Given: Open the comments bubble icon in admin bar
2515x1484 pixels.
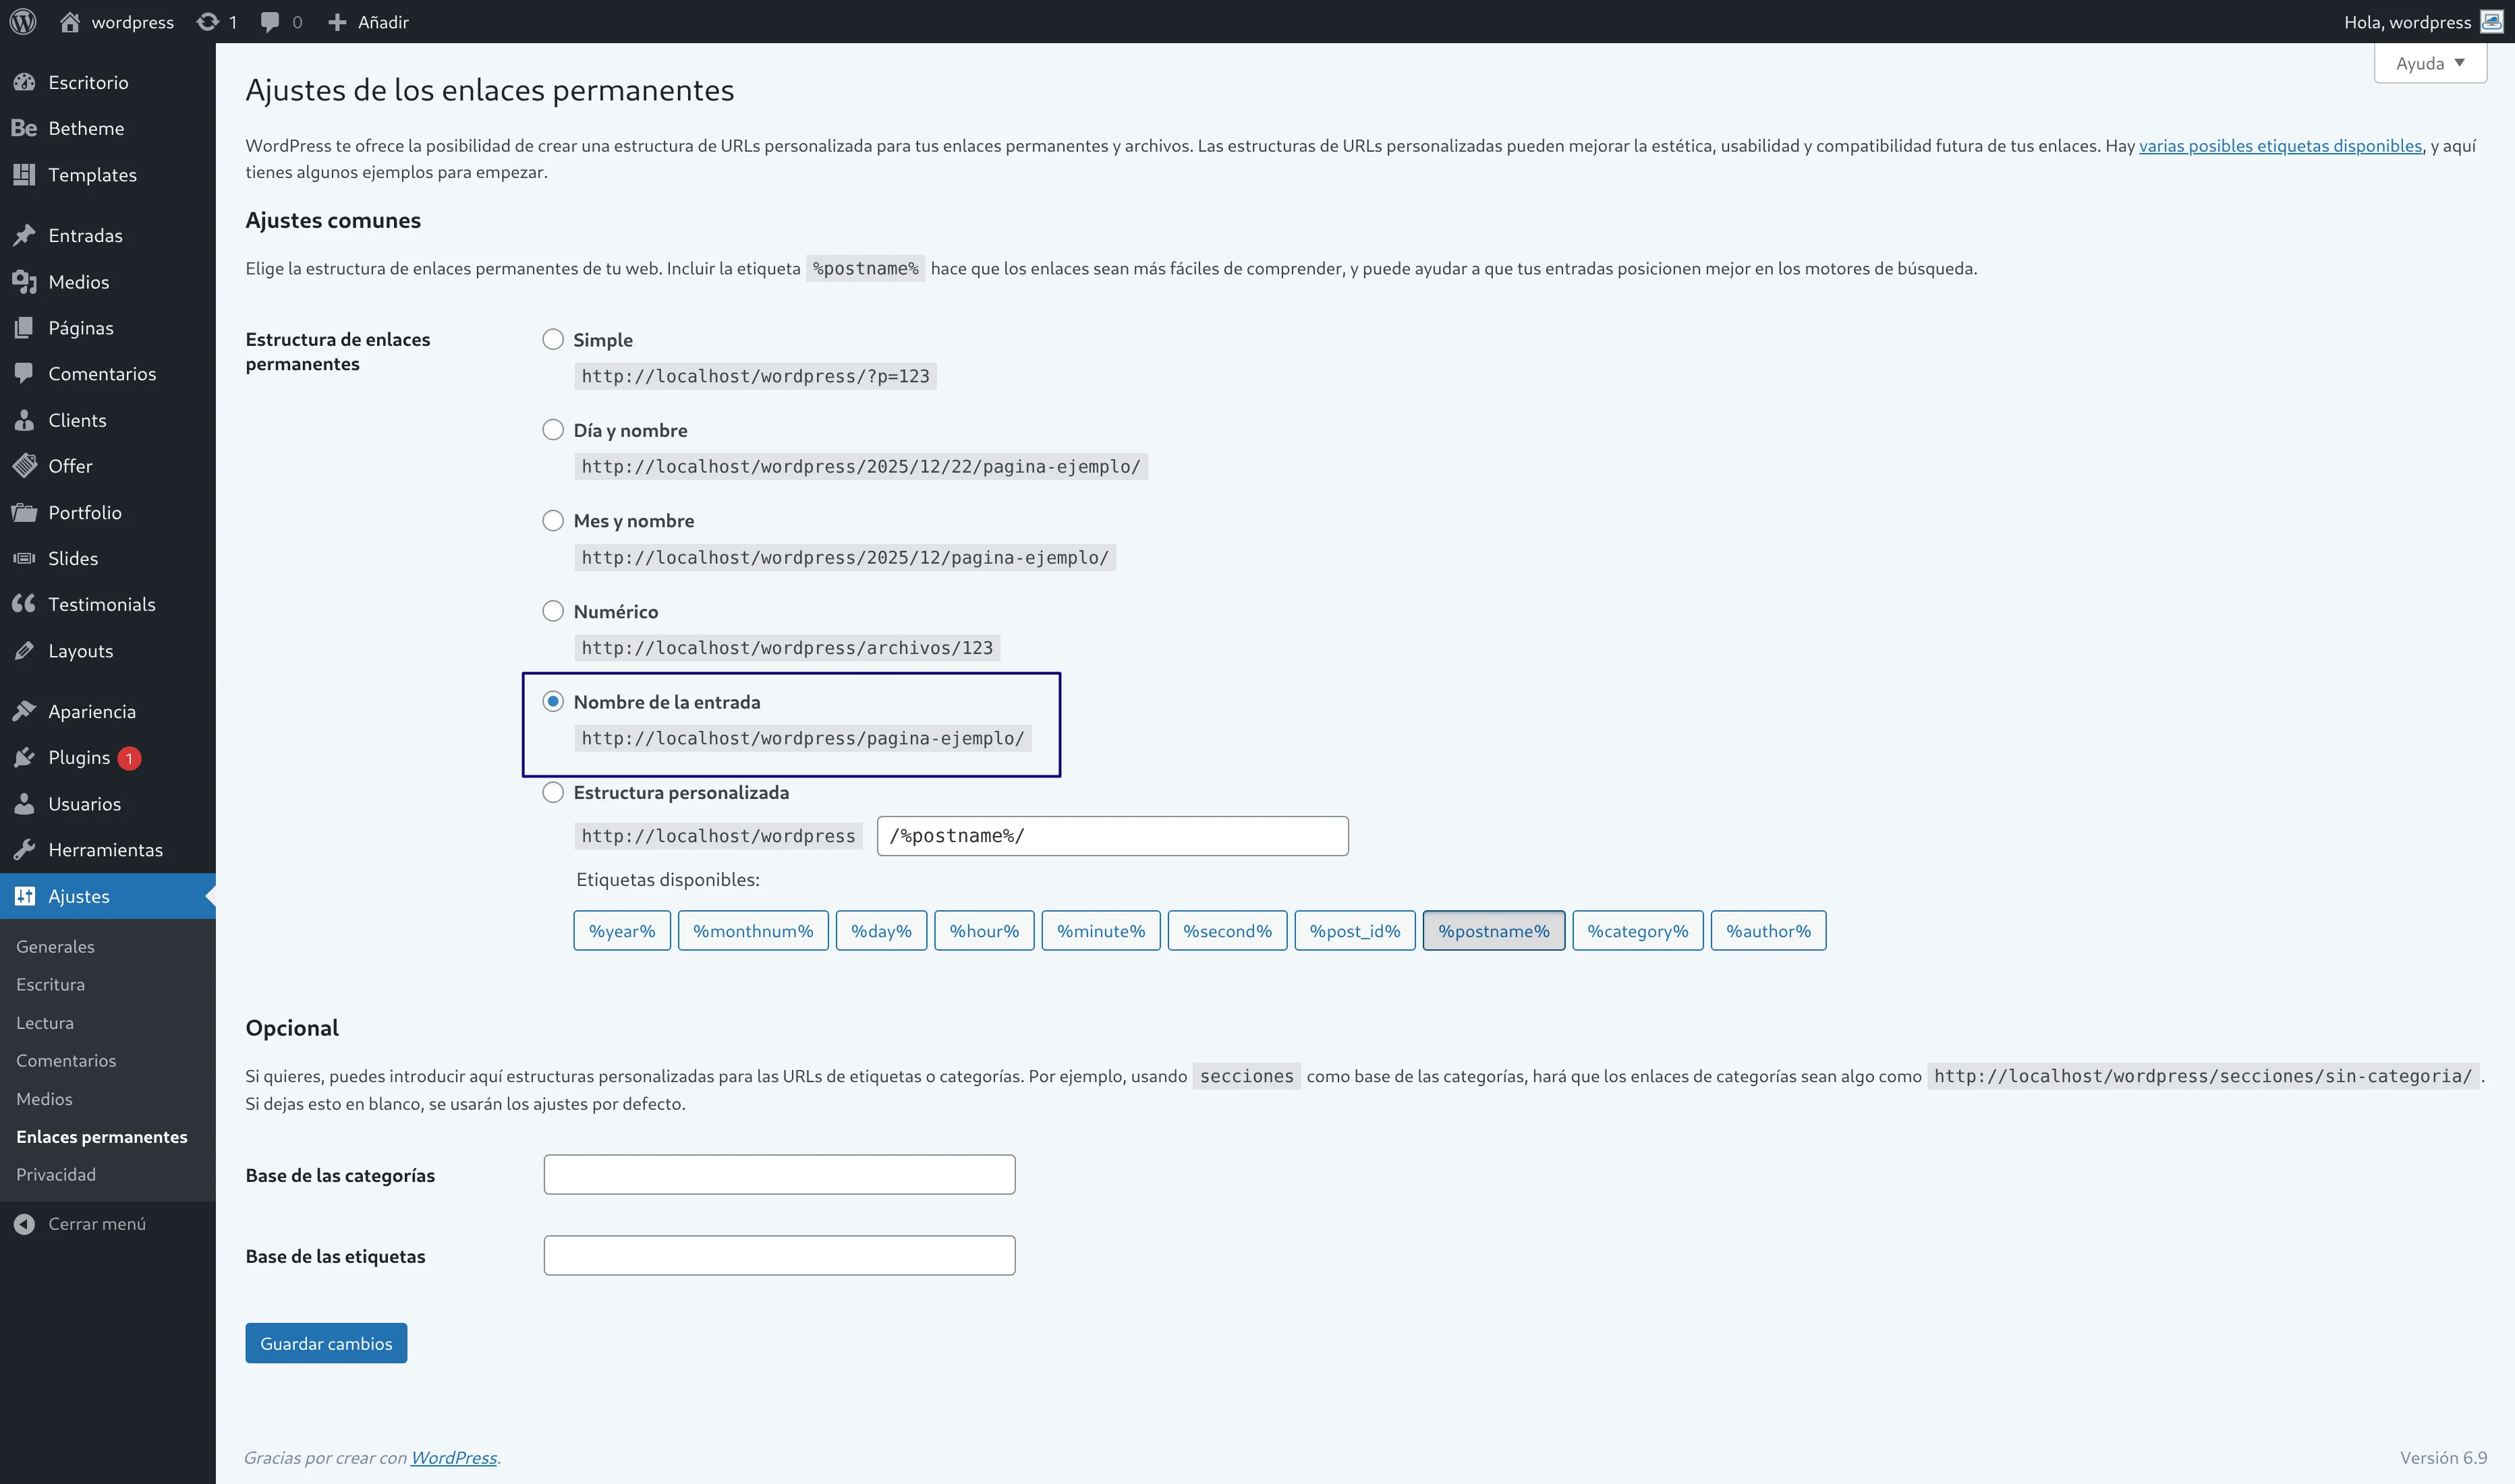Looking at the screenshot, I should pyautogui.click(x=269, y=21).
